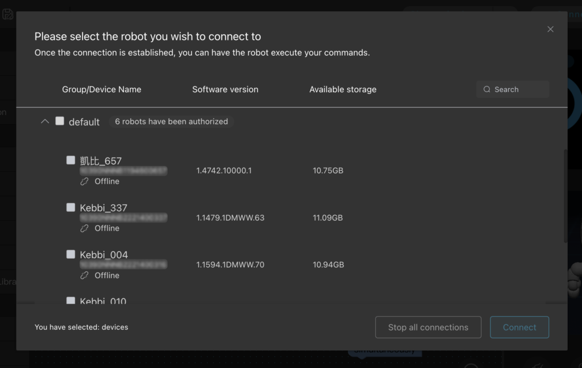
Task: Click the default group label
Action: pyautogui.click(x=84, y=122)
